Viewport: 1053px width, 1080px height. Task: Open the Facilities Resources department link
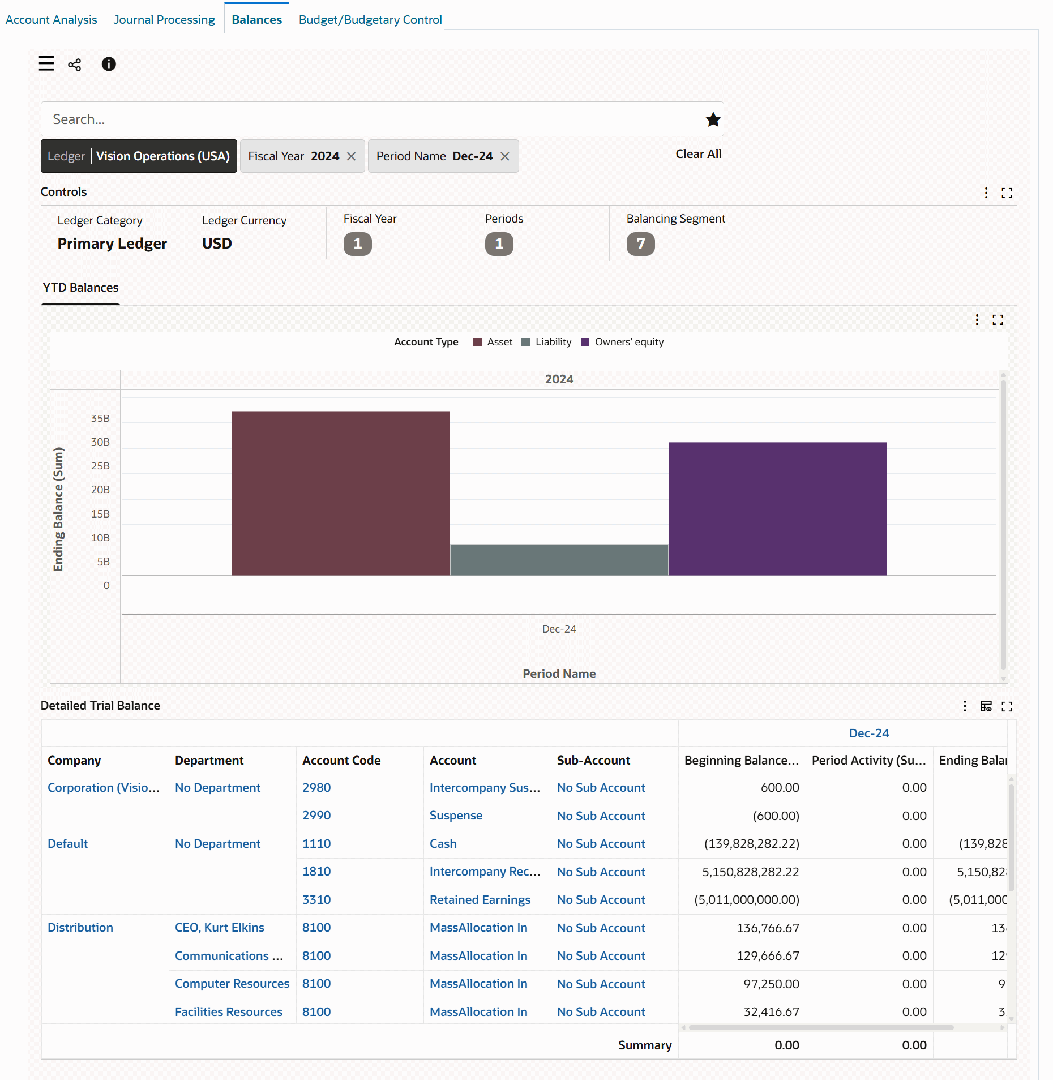(229, 1012)
